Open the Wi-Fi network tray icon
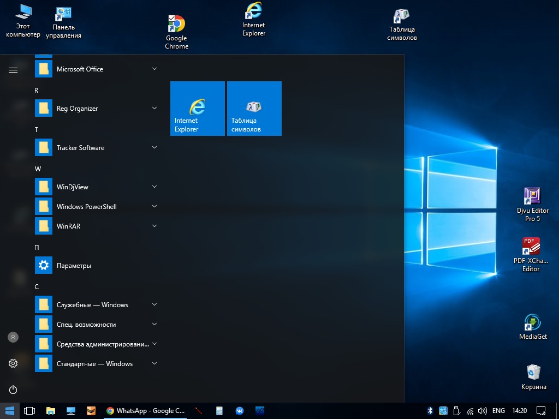 tap(470, 411)
